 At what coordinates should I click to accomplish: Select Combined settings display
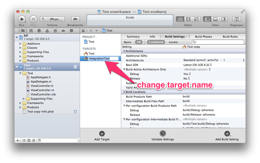coord(156,42)
